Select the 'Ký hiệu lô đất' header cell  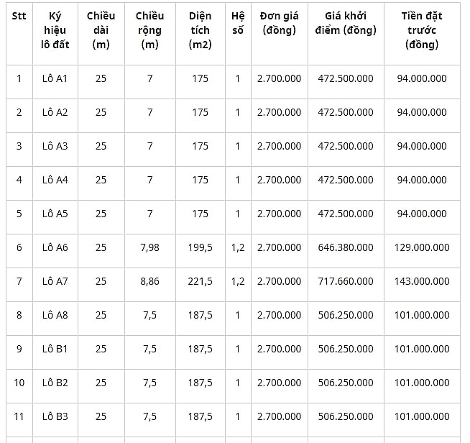55,34
